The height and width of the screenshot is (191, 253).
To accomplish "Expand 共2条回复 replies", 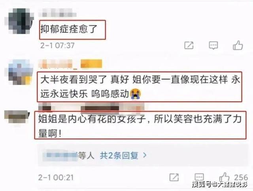I will coord(119,155).
